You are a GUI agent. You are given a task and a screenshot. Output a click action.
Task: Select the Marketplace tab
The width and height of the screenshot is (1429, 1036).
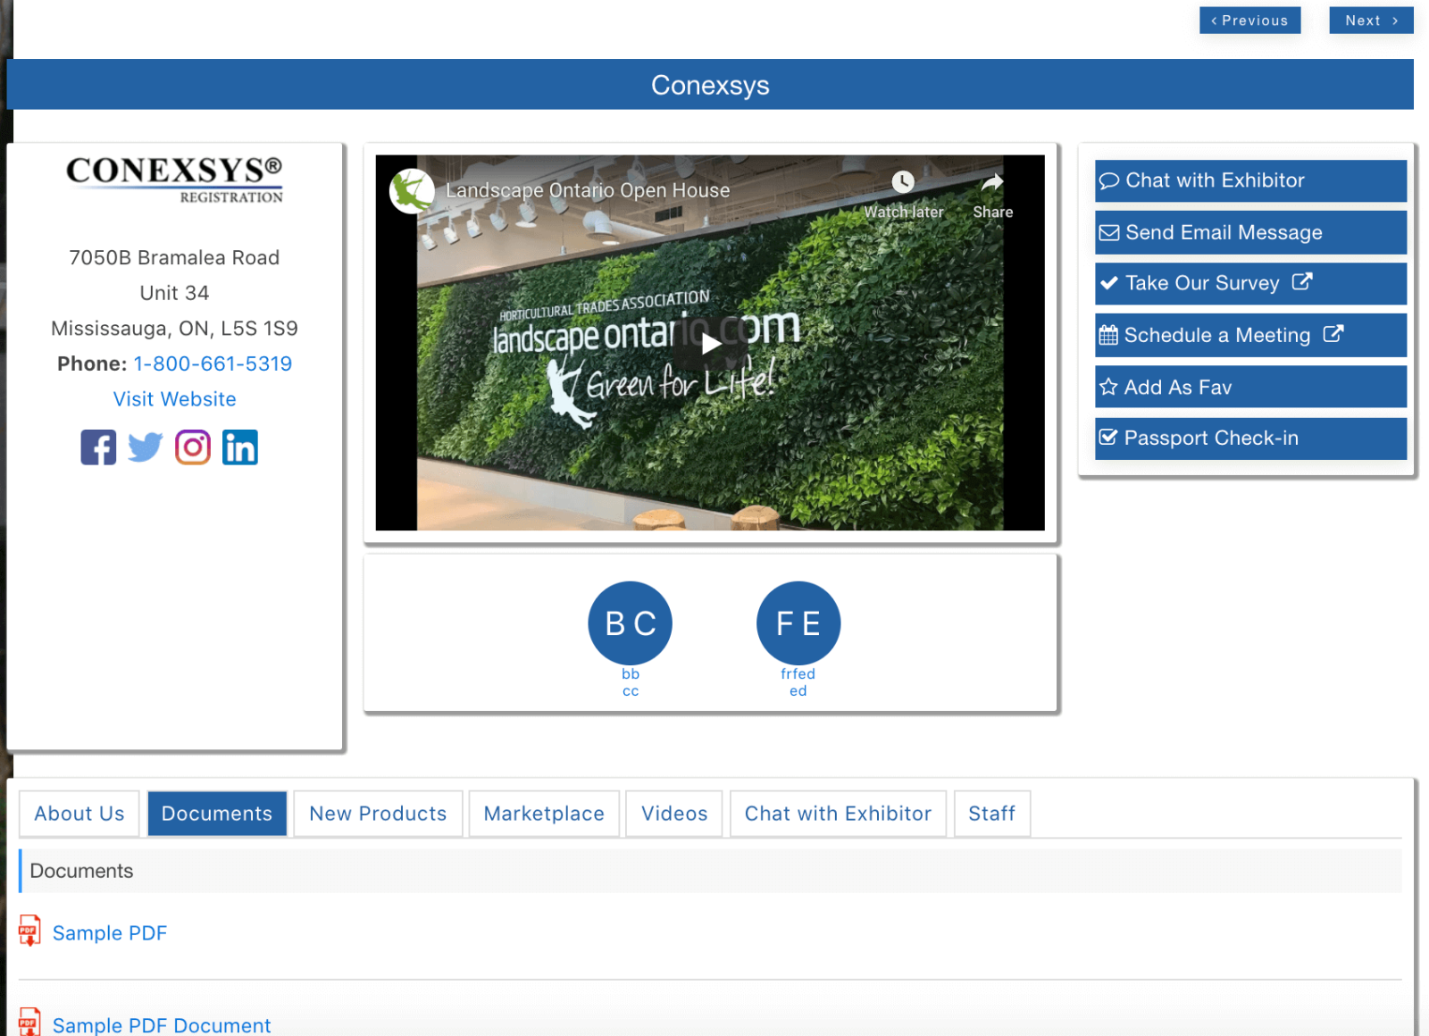coord(544,814)
